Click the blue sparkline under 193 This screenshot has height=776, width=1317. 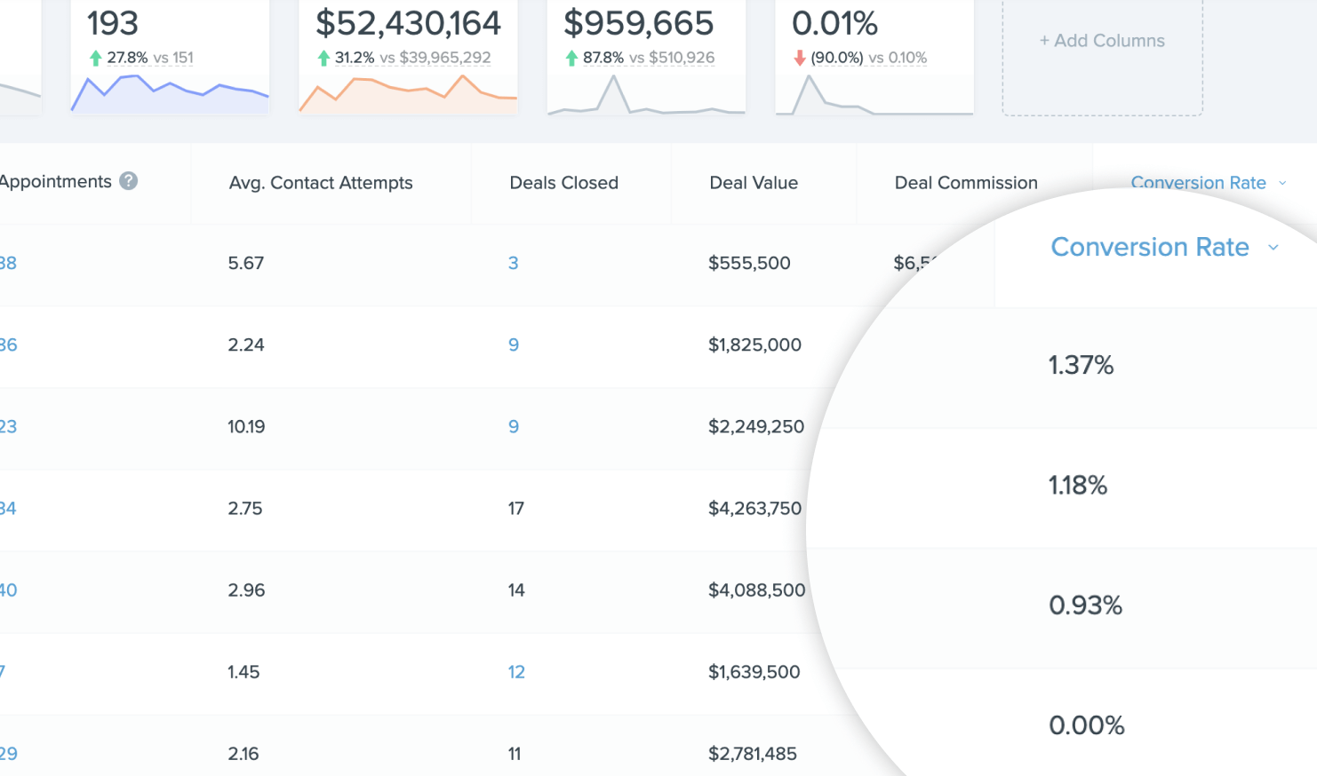tap(170, 94)
